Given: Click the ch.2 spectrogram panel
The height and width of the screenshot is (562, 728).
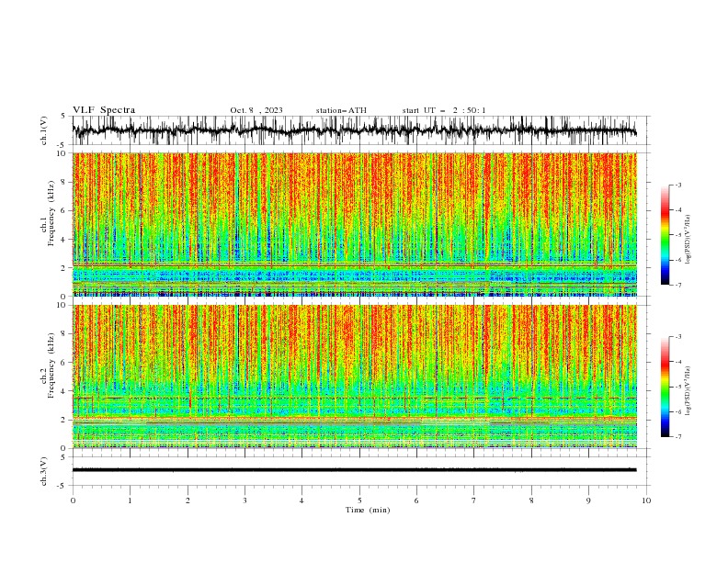Looking at the screenshot, I should 355,377.
